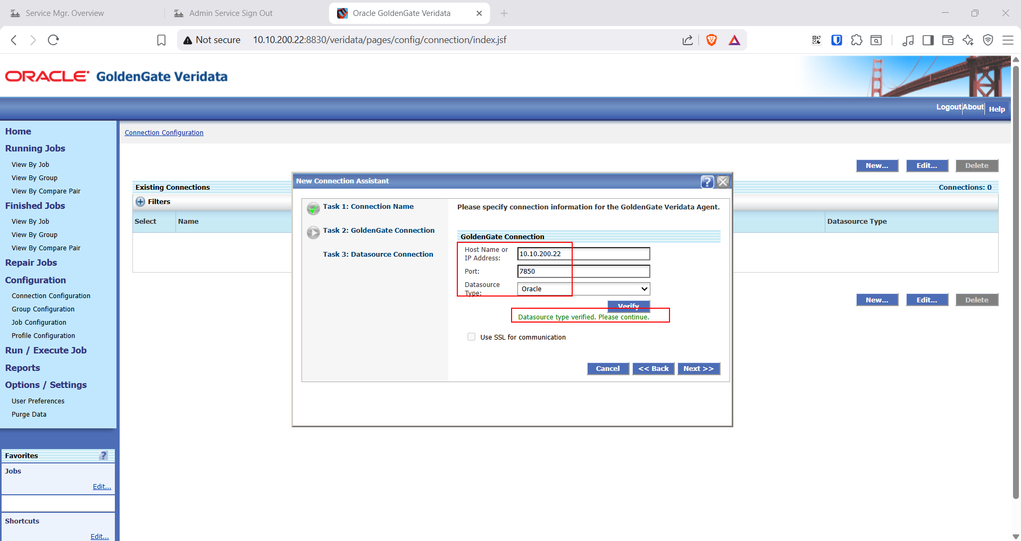Image resolution: width=1021 pixels, height=541 pixels.
Task: Open the Brave Wallet icon
Action: click(948, 40)
